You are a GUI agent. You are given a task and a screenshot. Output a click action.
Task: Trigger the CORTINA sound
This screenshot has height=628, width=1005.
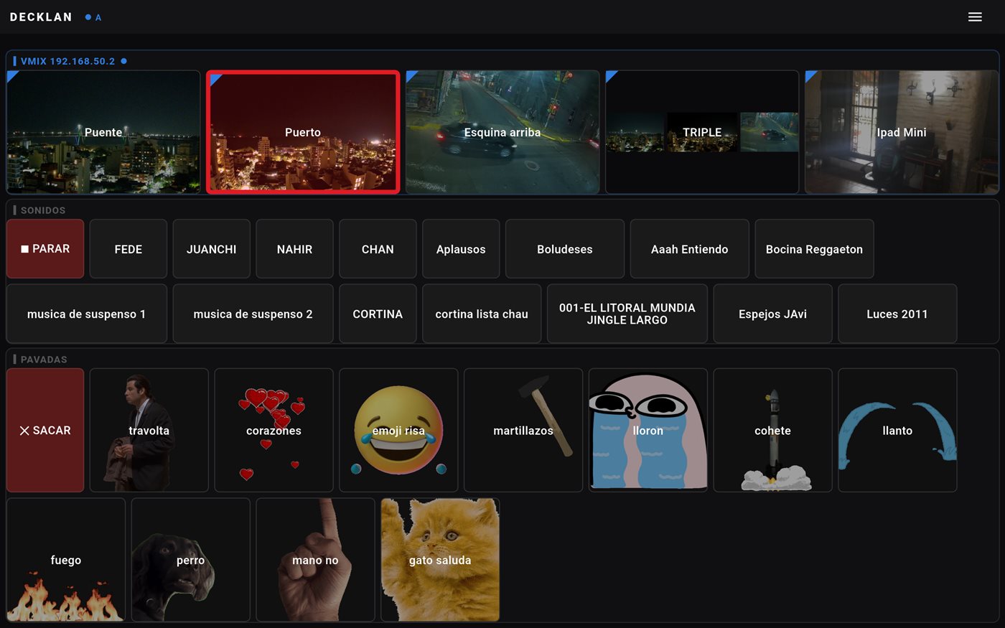(x=378, y=314)
